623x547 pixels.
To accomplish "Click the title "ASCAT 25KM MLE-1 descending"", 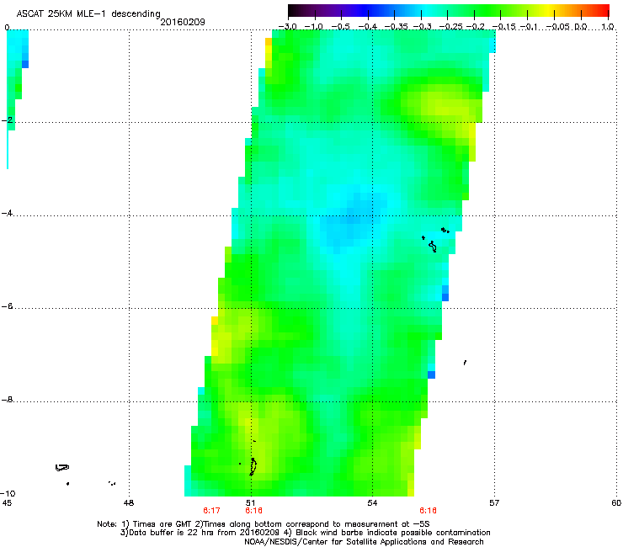I will coord(88,14).
